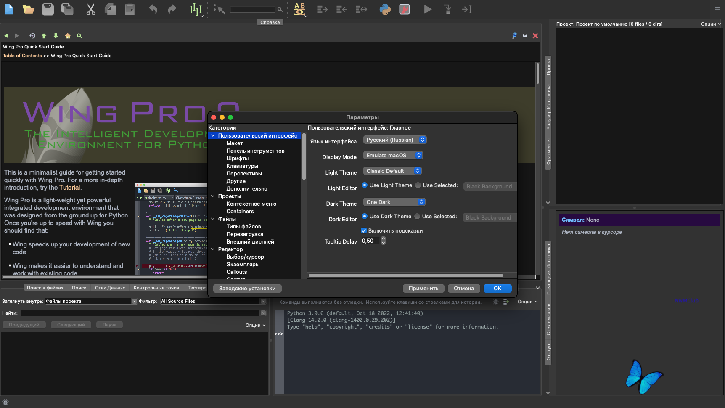Viewport: 725px width, 408px height.
Task: Click the home icon in help browser
Action: pyautogui.click(x=68, y=36)
